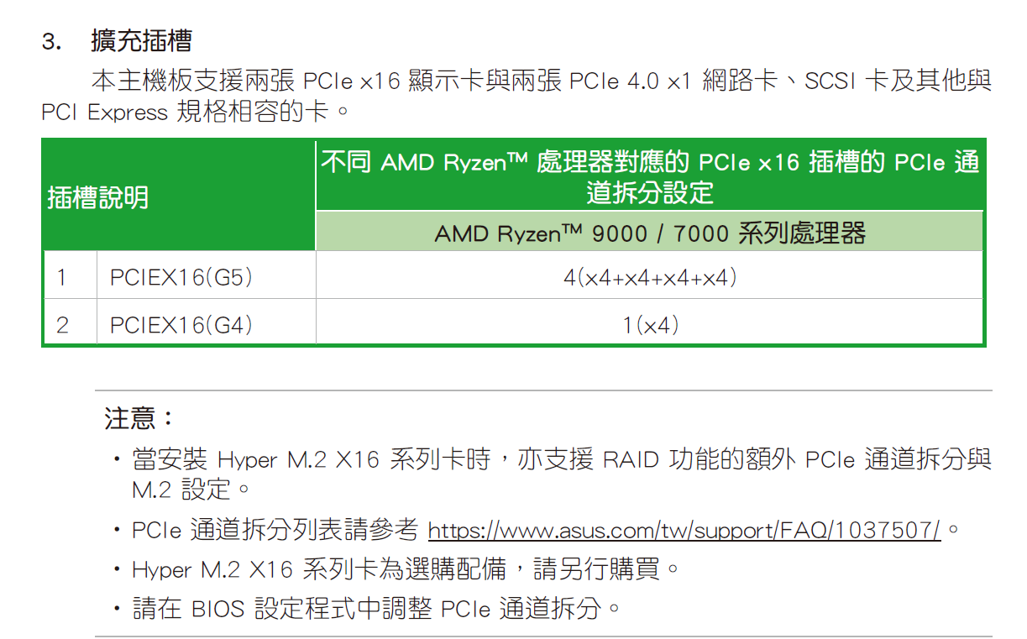Screen dimensions: 1027x639
Task: Open the ASUS support FAQ 1037507 link
Action: [684, 531]
